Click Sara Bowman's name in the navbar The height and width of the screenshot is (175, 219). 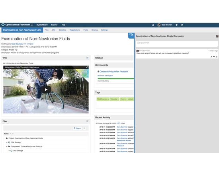click(x=167, y=25)
